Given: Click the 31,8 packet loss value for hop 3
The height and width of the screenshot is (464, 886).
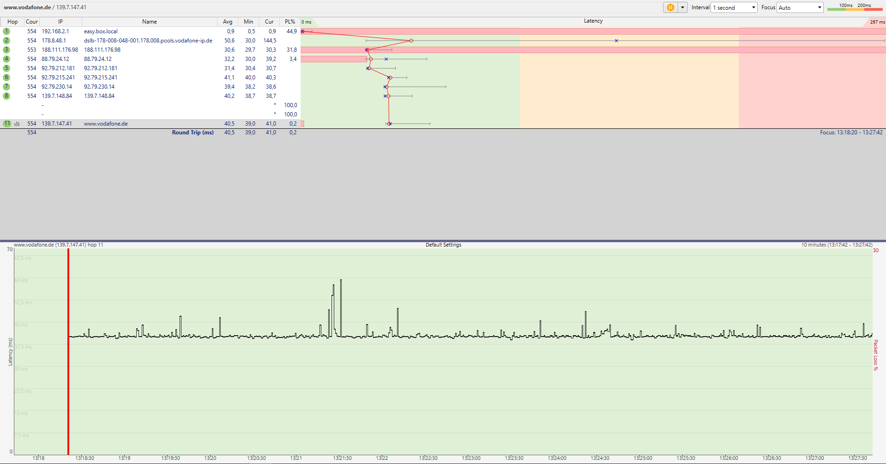Looking at the screenshot, I should [292, 50].
